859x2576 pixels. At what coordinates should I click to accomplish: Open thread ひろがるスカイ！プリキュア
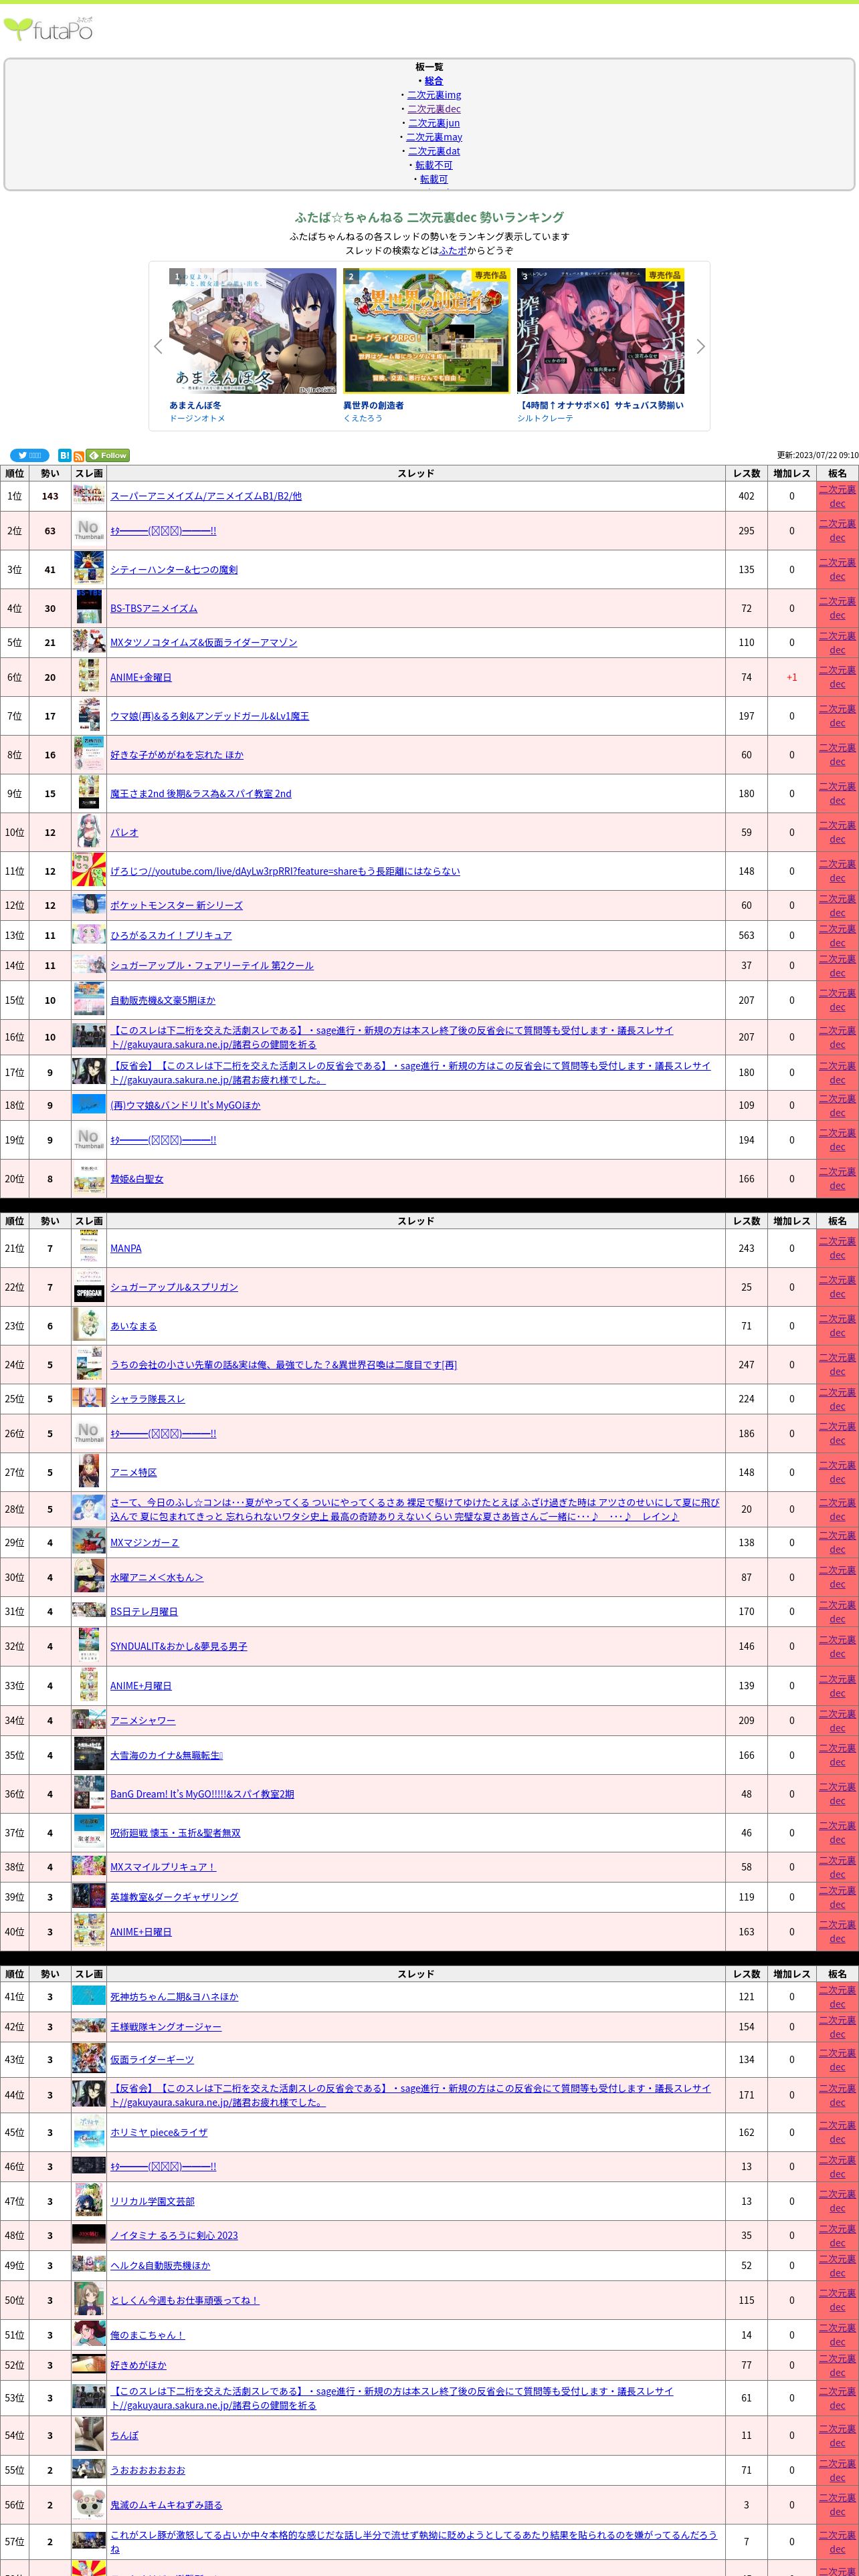coord(171,936)
